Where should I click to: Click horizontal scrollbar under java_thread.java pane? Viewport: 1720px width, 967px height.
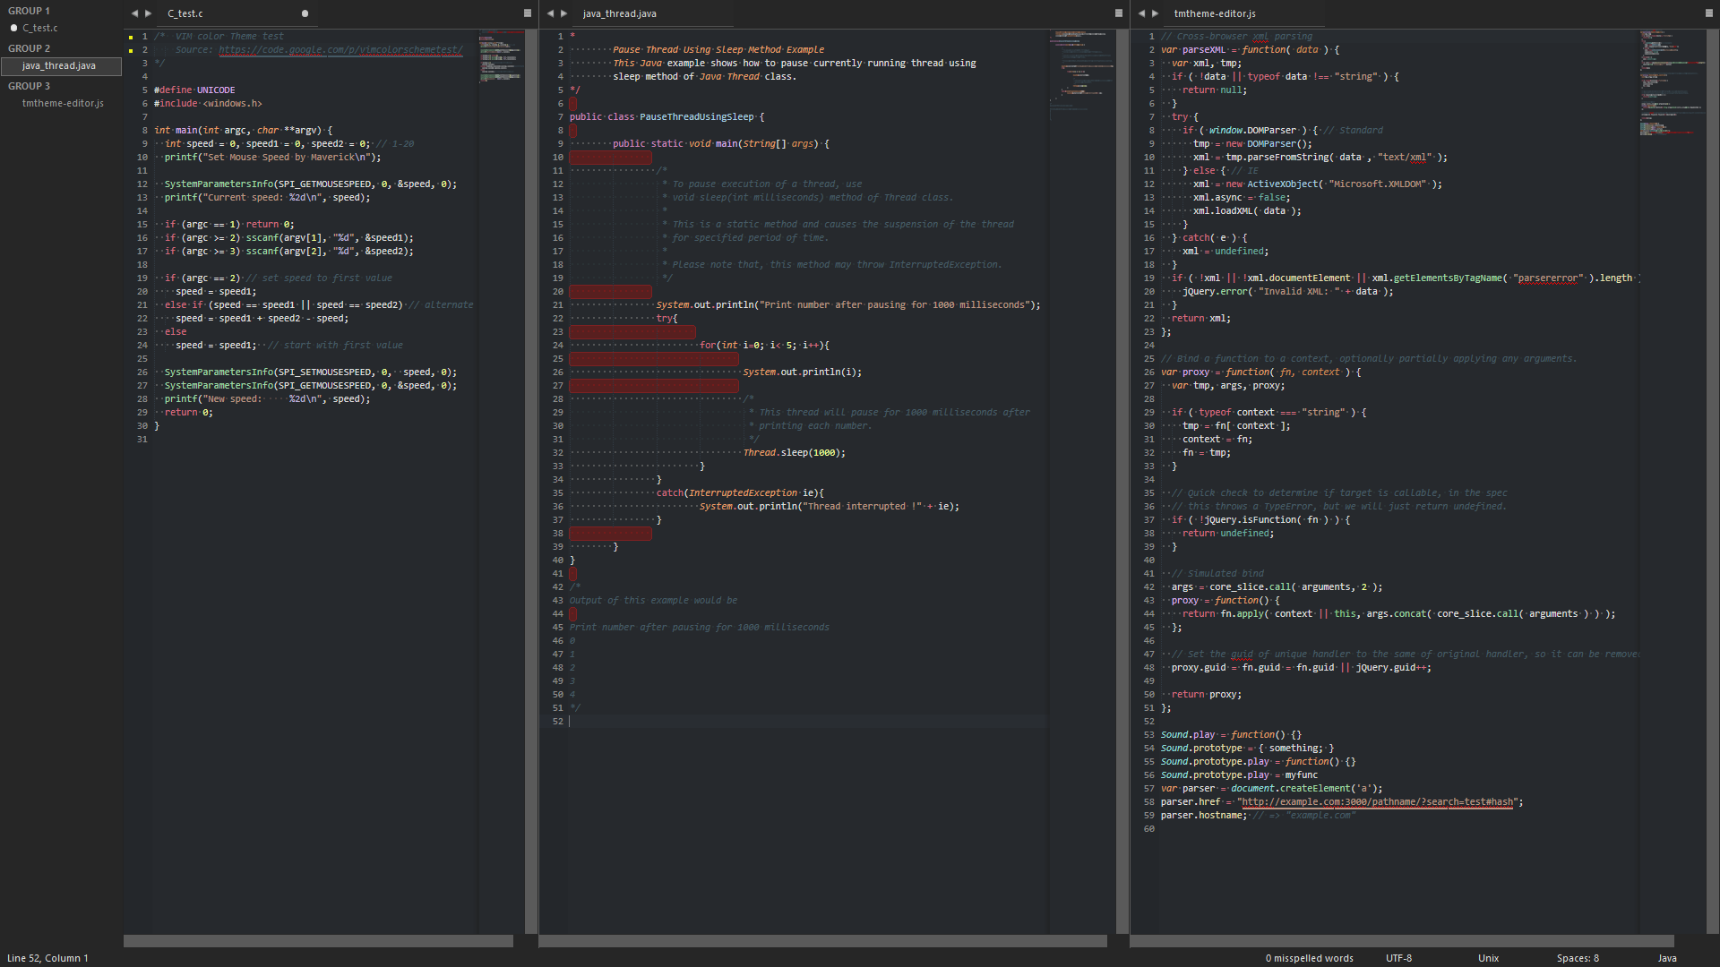click(822, 941)
